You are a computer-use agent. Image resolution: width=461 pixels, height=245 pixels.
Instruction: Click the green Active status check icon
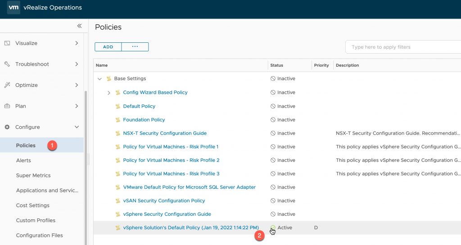(273, 227)
